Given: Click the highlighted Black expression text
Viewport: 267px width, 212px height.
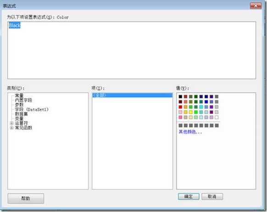Looking at the screenshot, I should click(15, 25).
